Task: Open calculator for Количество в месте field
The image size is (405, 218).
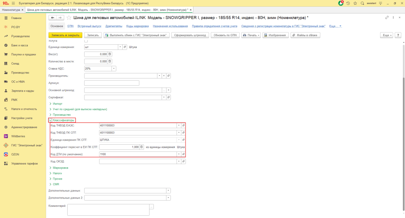Action: (110, 61)
